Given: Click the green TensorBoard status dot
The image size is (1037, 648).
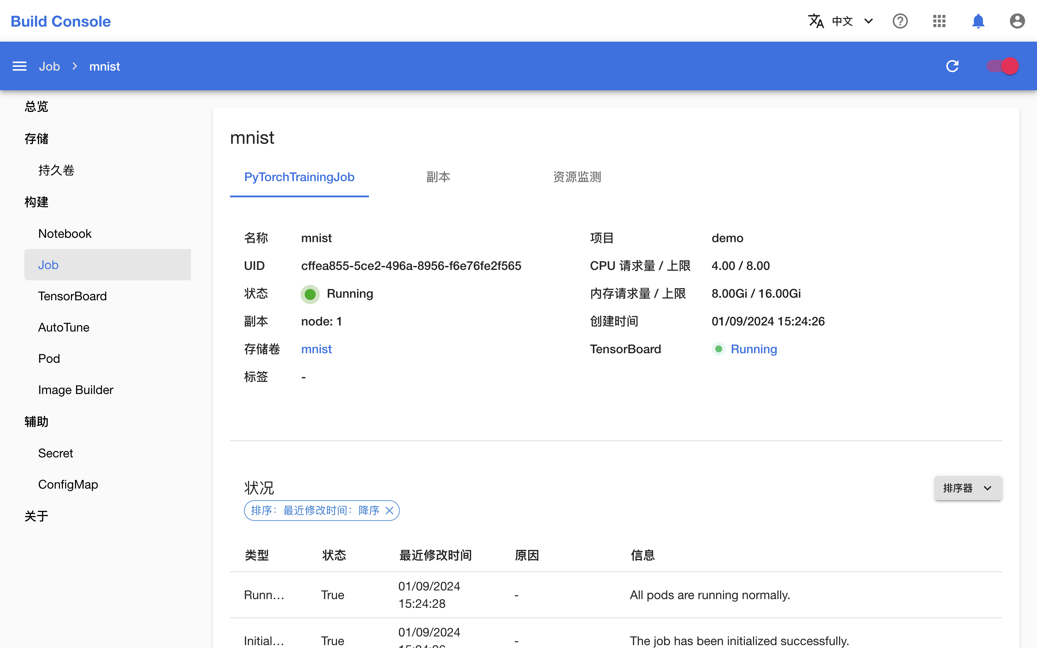Looking at the screenshot, I should click(719, 349).
